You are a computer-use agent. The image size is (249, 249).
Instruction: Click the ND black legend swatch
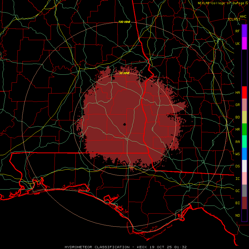(x=244, y=215)
